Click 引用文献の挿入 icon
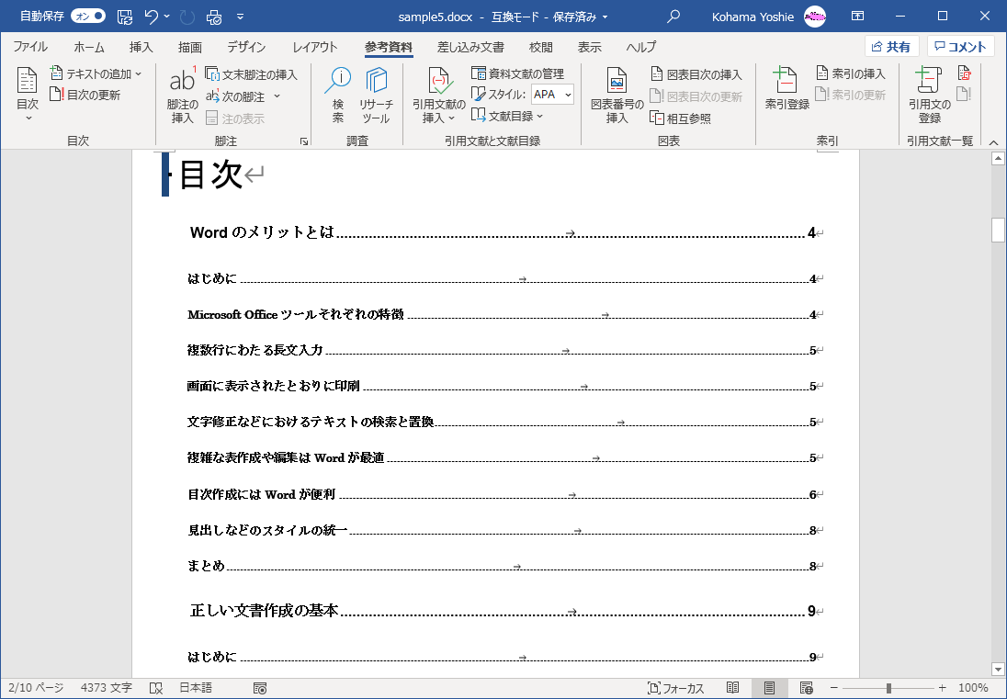This screenshot has width=1007, height=699. 439,95
